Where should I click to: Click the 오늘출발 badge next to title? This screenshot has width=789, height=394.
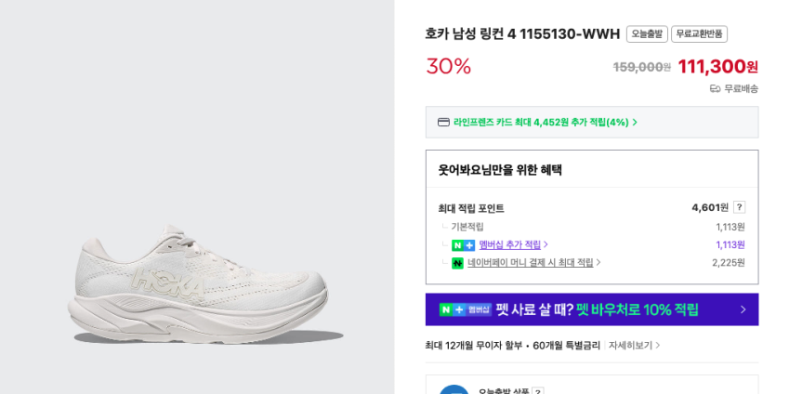point(647,34)
